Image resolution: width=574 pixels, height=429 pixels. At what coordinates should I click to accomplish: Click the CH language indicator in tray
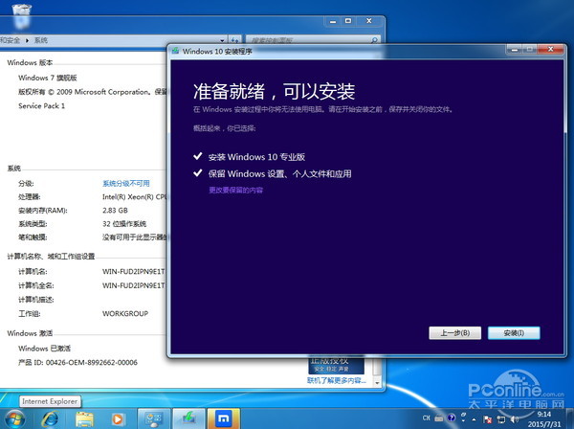click(x=426, y=418)
